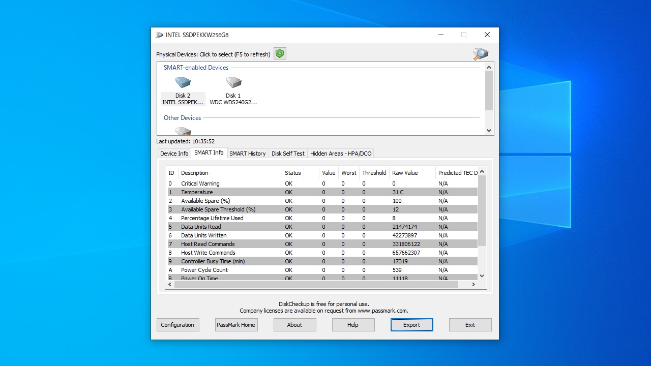The image size is (651, 366).
Task: Click raw value 331806122
Action: pyautogui.click(x=406, y=244)
